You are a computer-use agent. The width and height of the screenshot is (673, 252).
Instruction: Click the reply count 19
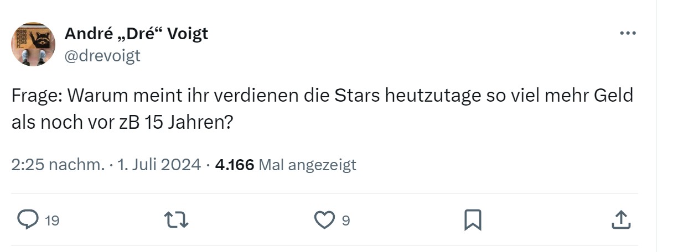click(52, 221)
